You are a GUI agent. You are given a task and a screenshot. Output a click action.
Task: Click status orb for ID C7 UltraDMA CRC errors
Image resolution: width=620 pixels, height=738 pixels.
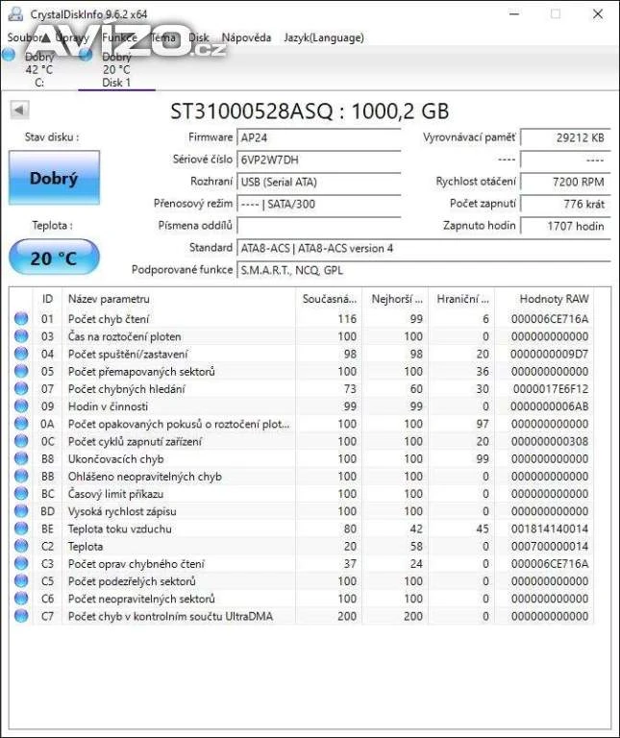click(x=21, y=616)
